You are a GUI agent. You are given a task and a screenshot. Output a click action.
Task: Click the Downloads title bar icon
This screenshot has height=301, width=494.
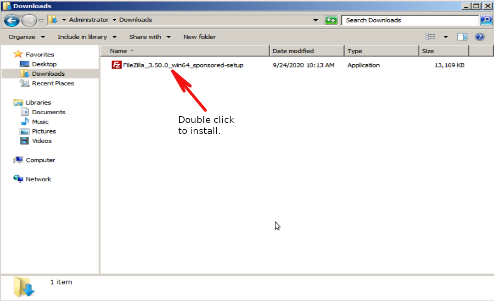point(6,6)
